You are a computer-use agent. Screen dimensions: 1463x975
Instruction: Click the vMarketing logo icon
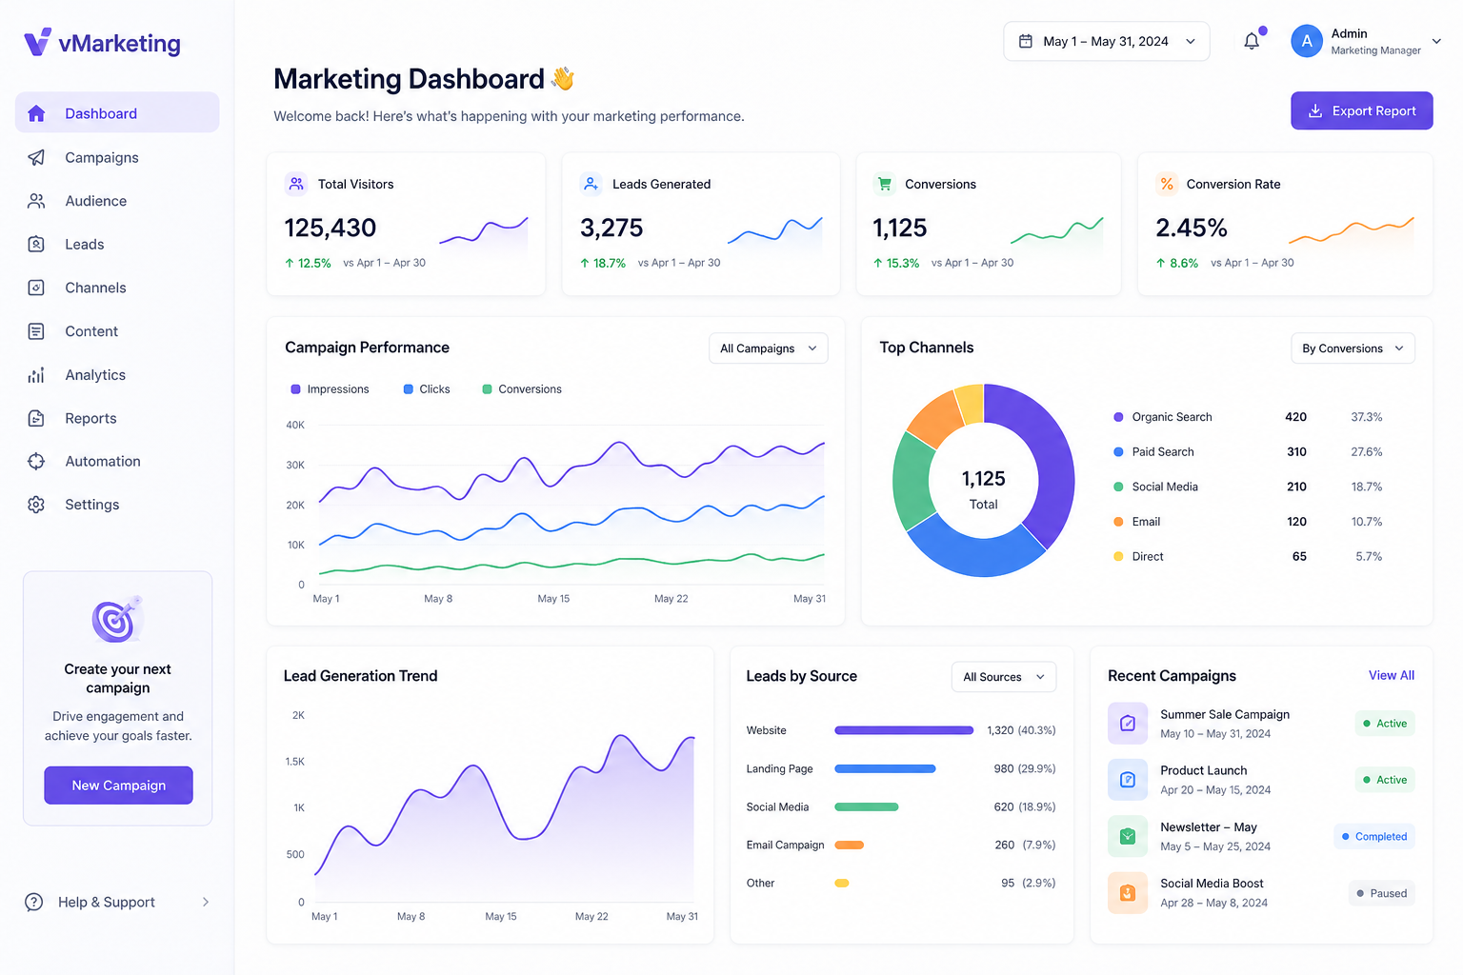37,42
